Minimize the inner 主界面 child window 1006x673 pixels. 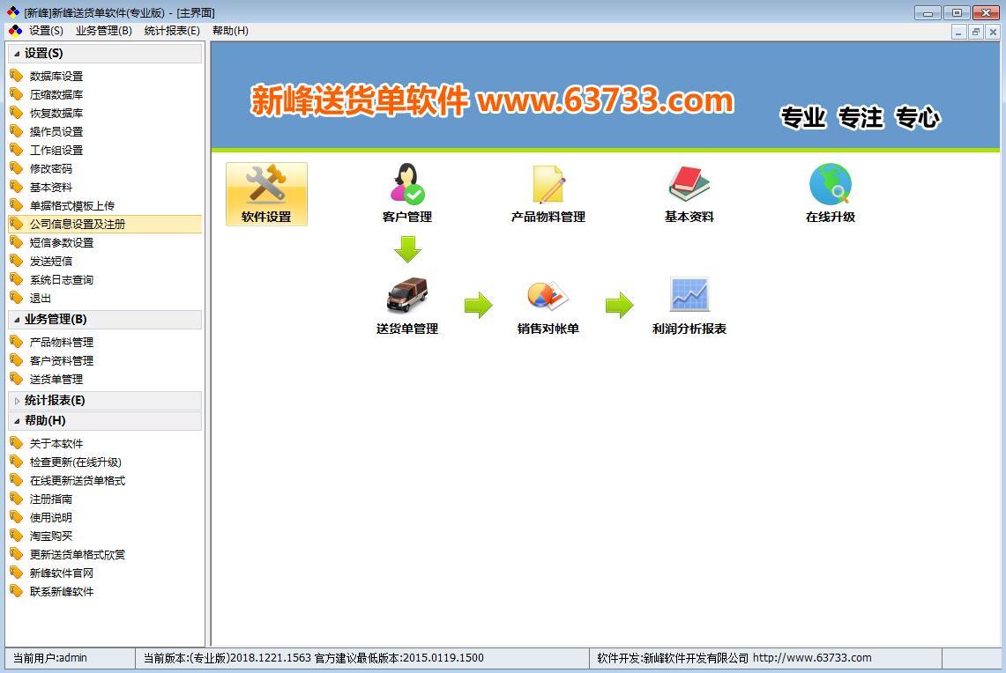958,32
